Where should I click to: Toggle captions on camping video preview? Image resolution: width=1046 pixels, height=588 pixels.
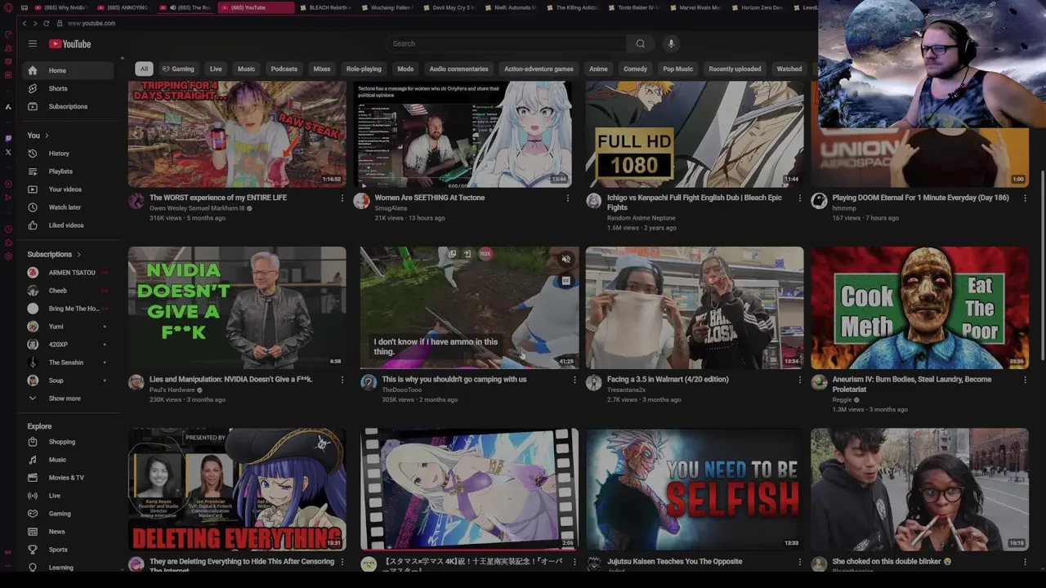(565, 281)
